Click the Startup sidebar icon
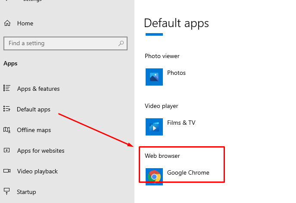The width and height of the screenshot is (296, 203). point(7,192)
